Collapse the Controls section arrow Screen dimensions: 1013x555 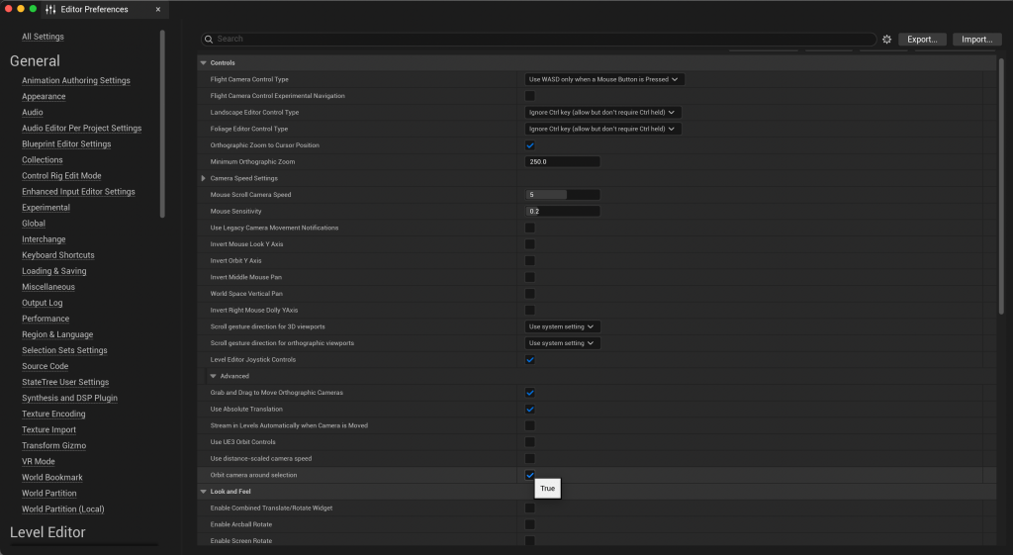pyautogui.click(x=204, y=62)
